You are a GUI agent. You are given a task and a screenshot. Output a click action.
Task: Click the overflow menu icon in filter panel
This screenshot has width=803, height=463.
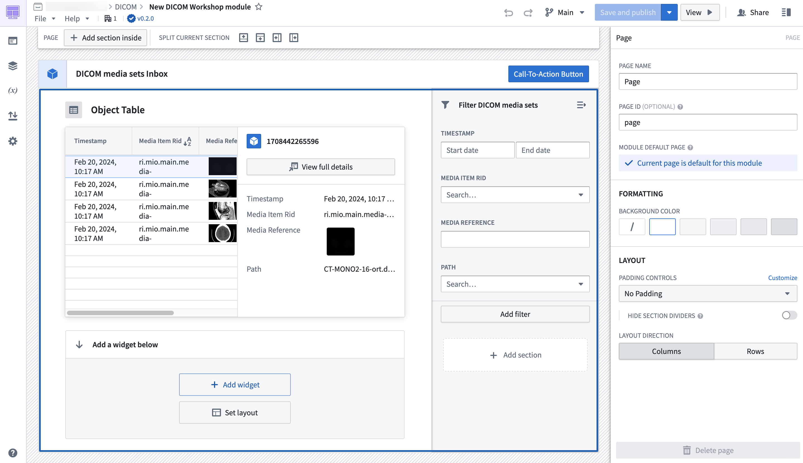[x=581, y=105]
